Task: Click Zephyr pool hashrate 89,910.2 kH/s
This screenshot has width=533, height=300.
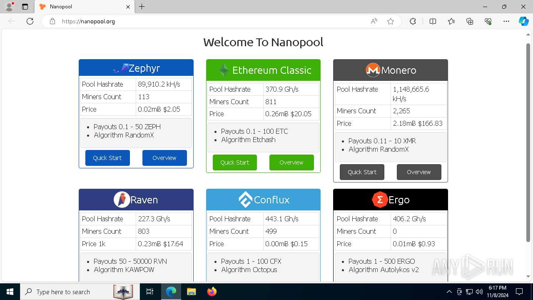Action: point(159,84)
